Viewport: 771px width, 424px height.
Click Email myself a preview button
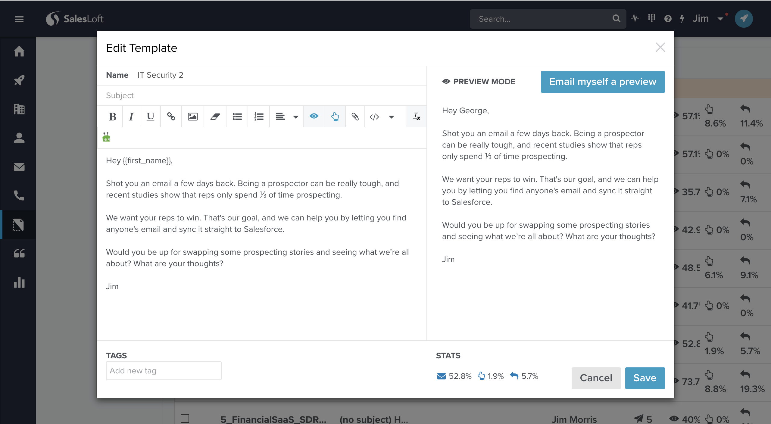pos(603,82)
